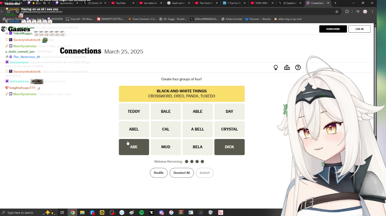Open Vivecraft VR Minecraft bookmark
386x216 pixels.
pos(80,19)
